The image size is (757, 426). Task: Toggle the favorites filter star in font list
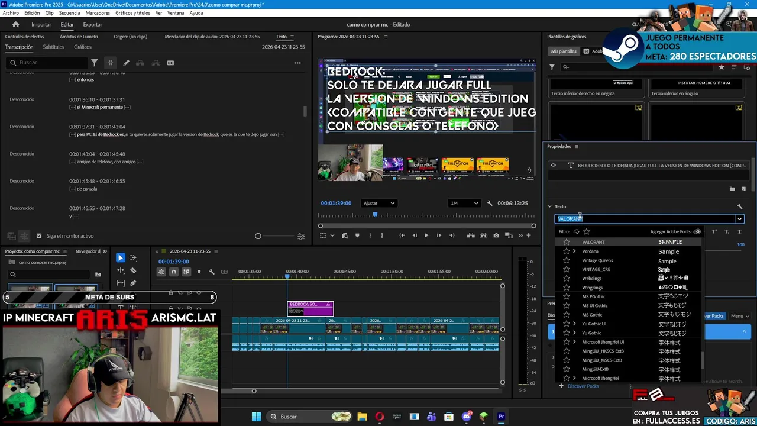pyautogui.click(x=587, y=231)
